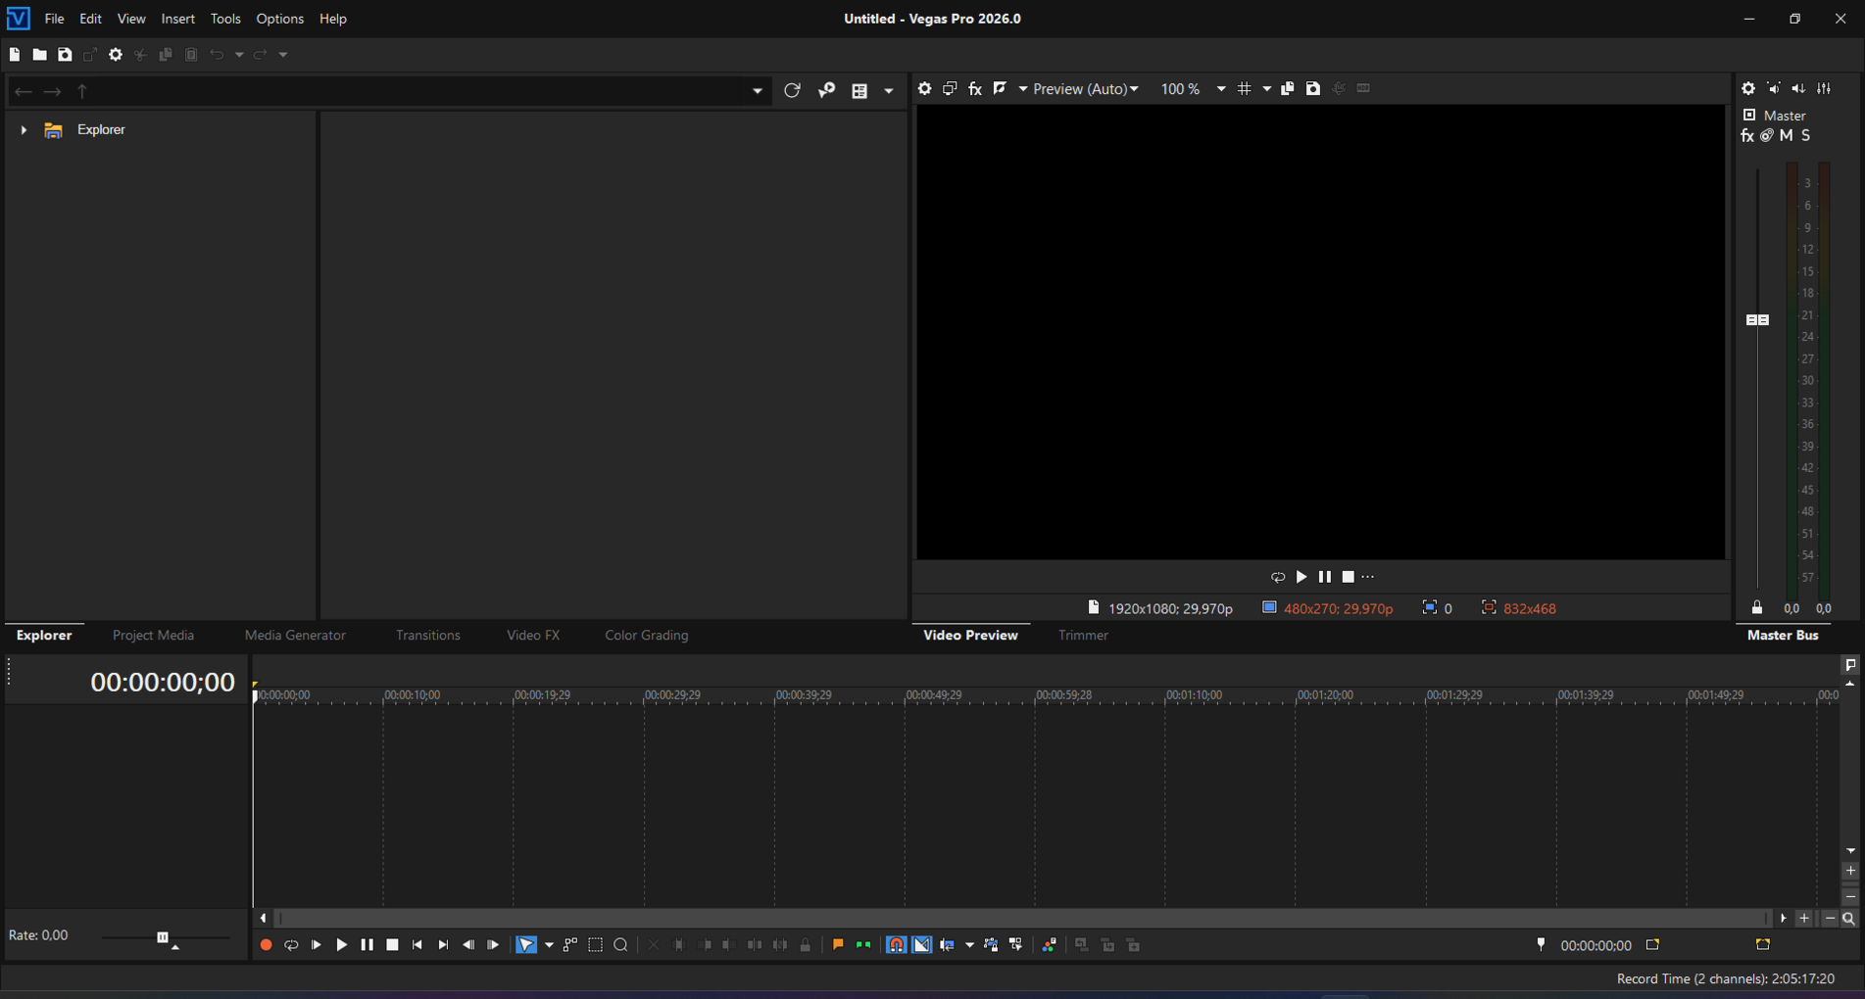
Task: Select the Zoom magnifier edit tool
Action: (x=620, y=945)
